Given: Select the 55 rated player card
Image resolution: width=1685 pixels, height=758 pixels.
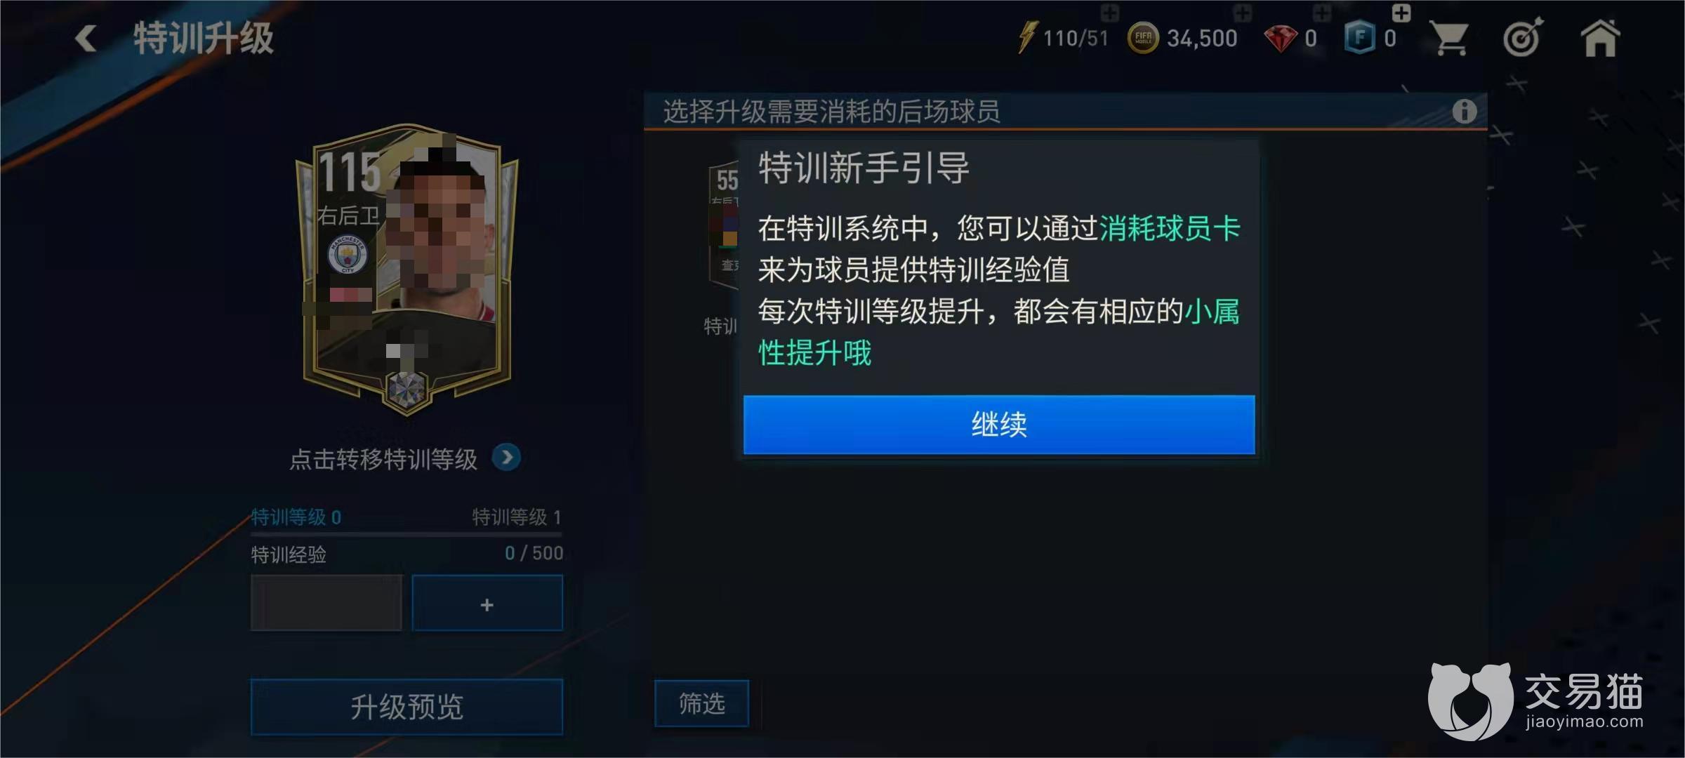Looking at the screenshot, I should click(723, 225).
